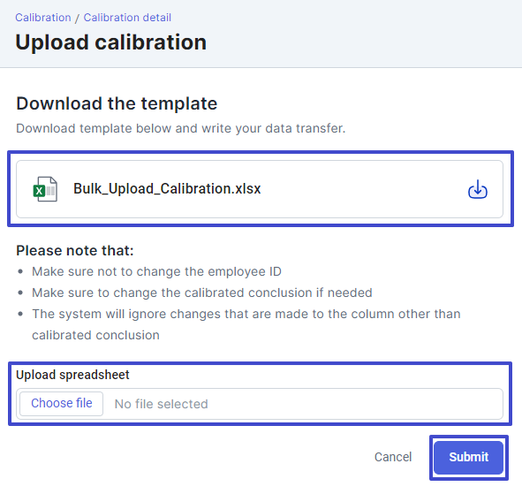Click the calibrated conclusion if needed note
The height and width of the screenshot is (494, 522).
click(x=201, y=293)
